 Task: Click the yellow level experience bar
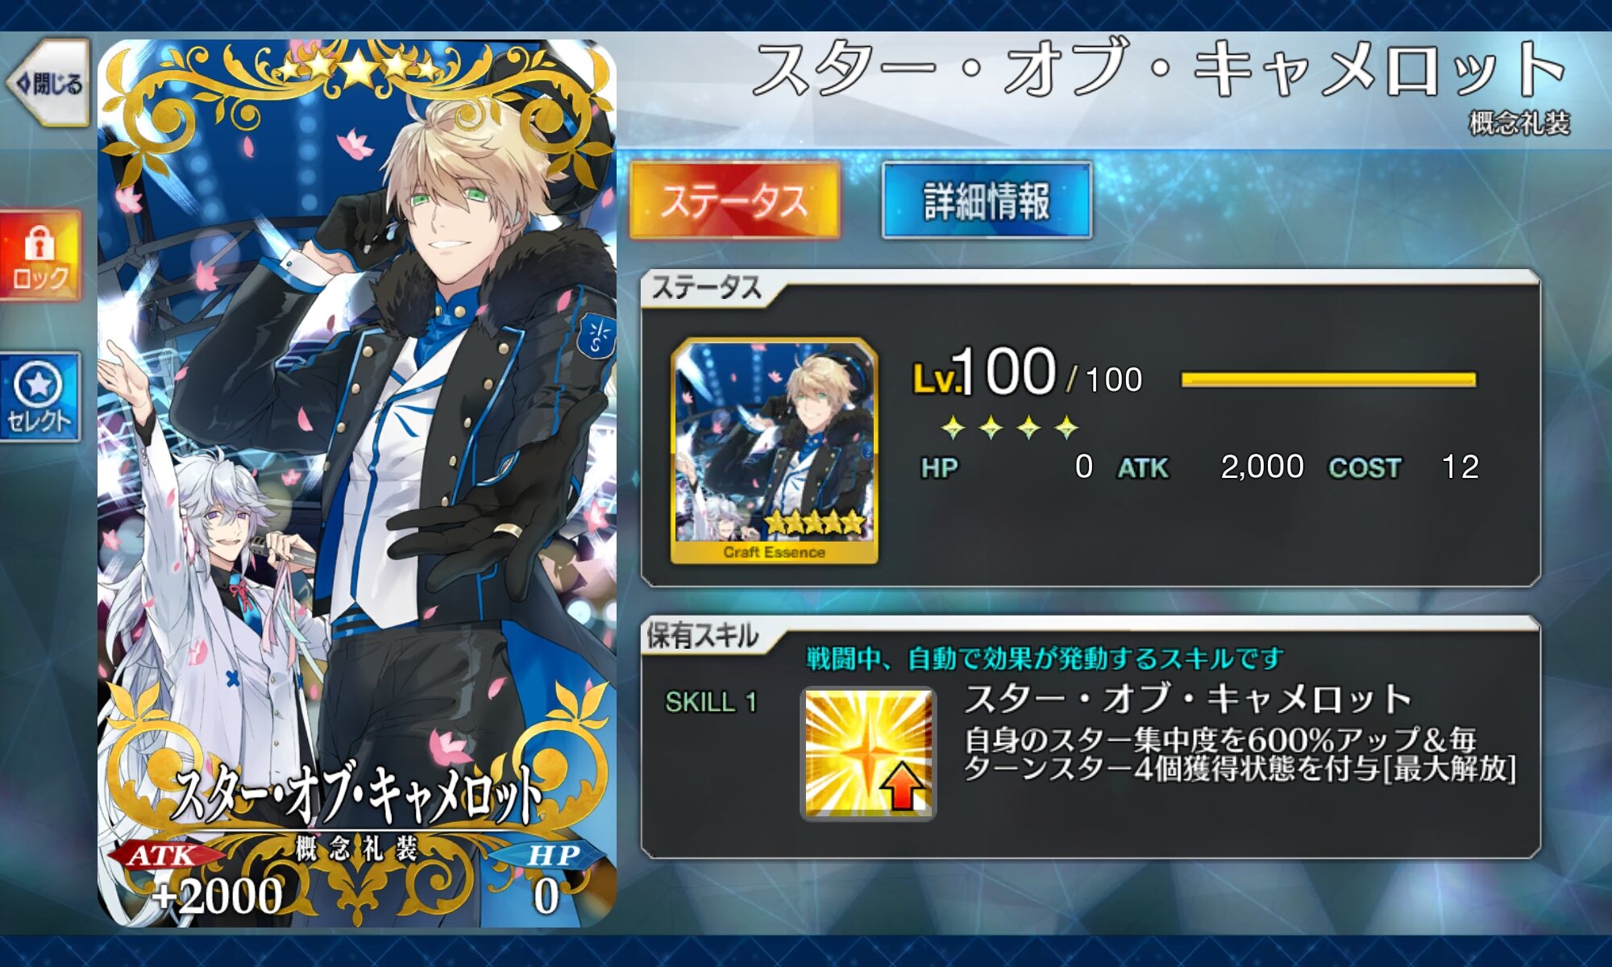[x=1328, y=380]
